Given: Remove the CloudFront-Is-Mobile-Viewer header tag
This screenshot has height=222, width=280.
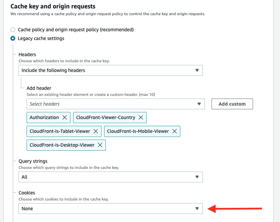Looking at the screenshot, I should (175, 131).
